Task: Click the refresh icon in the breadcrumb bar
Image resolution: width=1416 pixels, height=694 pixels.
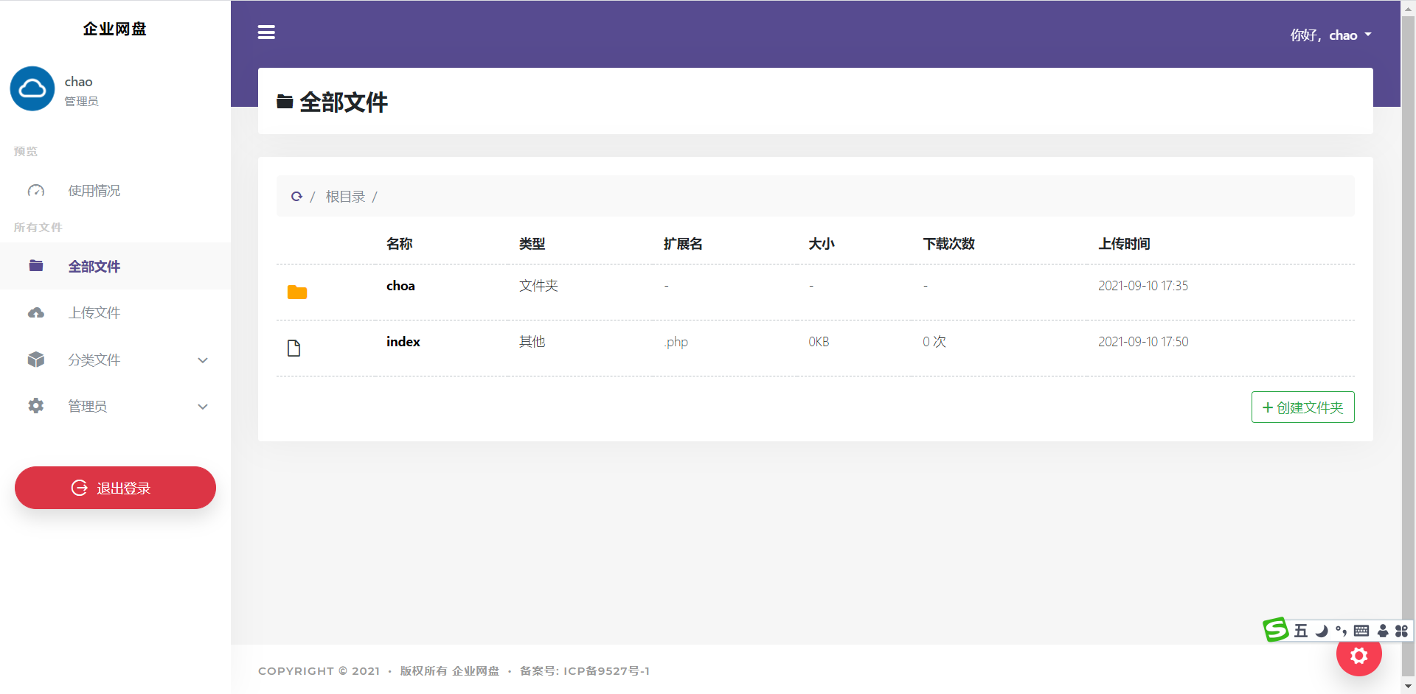Action: pos(296,197)
